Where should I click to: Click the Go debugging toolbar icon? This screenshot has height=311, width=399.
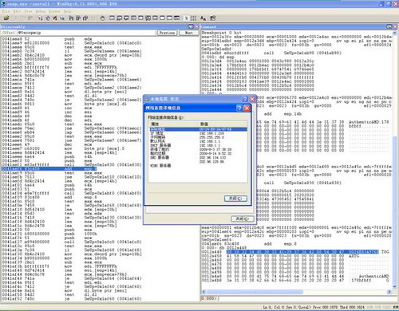tap(40, 18)
